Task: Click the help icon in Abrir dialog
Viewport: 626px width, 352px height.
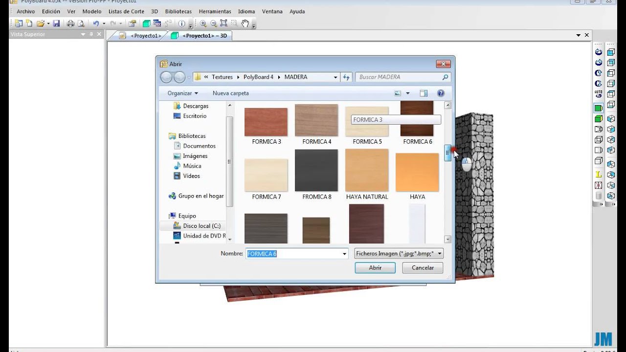Action: (x=441, y=93)
